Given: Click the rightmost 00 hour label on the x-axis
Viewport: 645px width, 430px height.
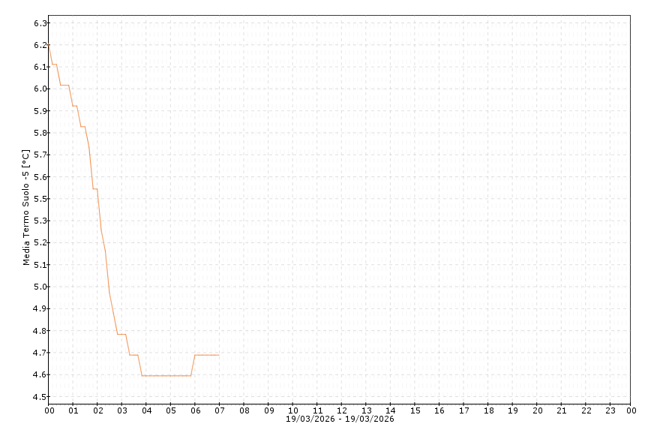Looking at the screenshot, I should [x=631, y=410].
